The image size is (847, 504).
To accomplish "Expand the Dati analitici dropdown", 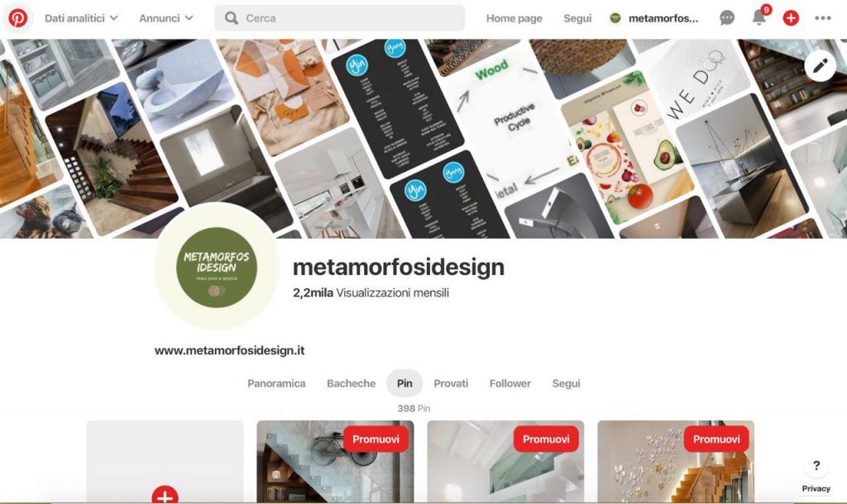I will (81, 18).
